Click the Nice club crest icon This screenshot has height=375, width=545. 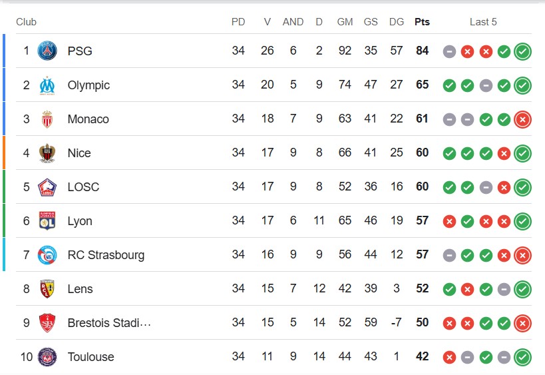click(47, 153)
